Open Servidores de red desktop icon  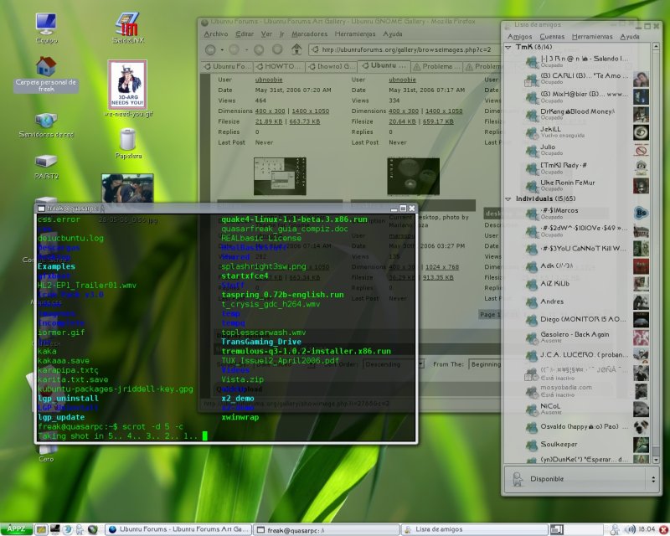click(x=46, y=126)
